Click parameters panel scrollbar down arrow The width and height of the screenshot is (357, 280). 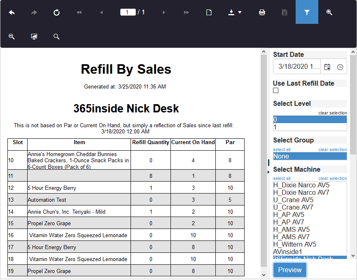353,256
